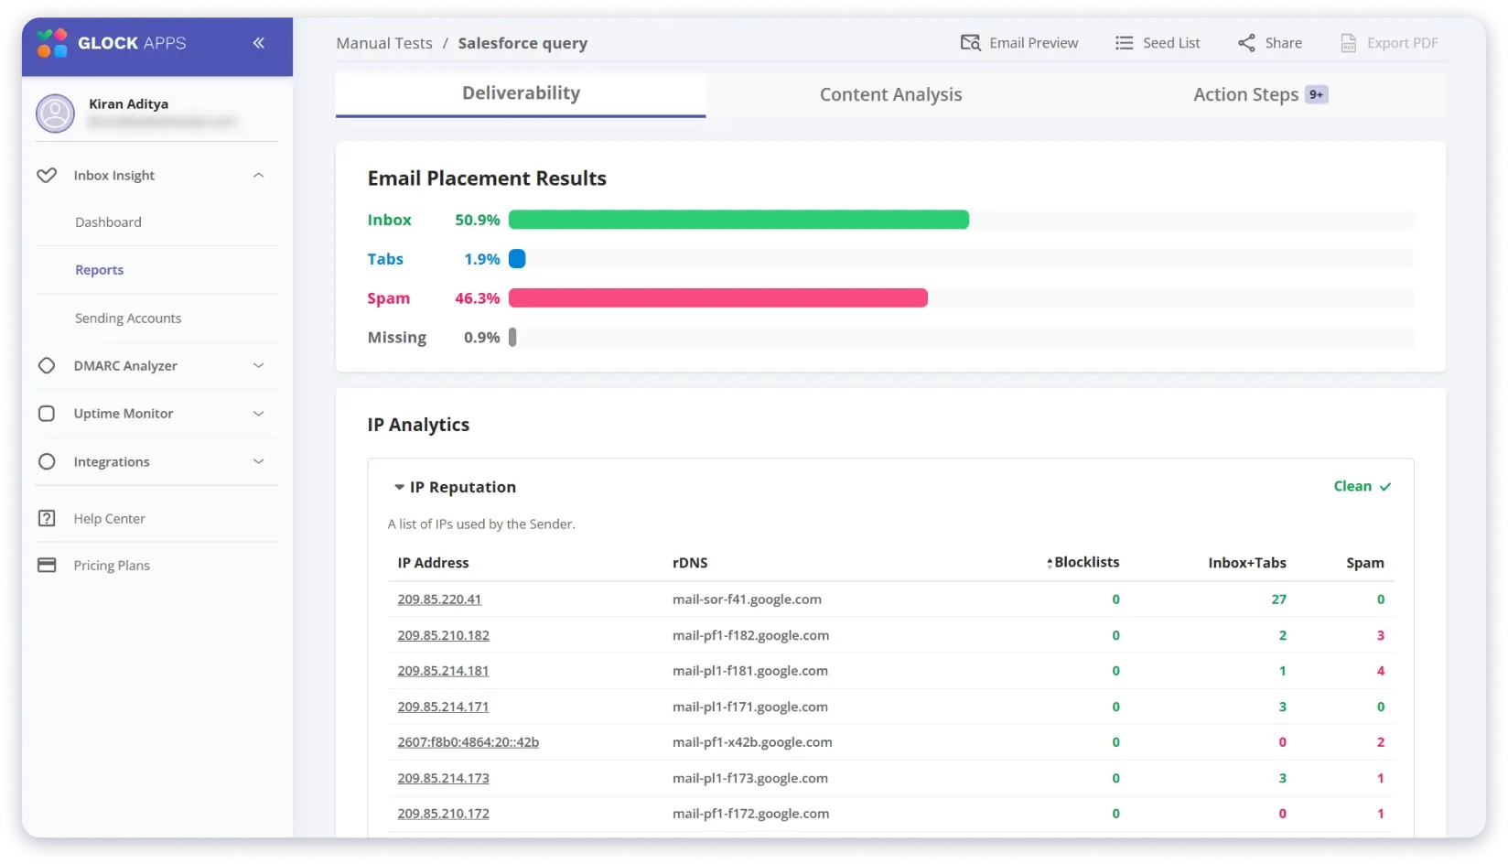Click the Export PDF icon
Viewport: 1508px width, 864px height.
1348,43
